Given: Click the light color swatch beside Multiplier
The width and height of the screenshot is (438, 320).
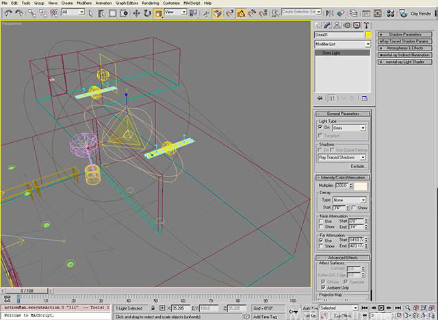Looking at the screenshot, I should coord(361,186).
